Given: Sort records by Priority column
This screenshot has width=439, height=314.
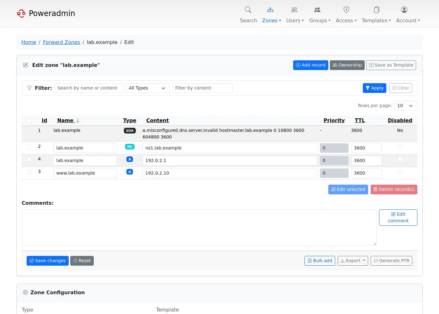Looking at the screenshot, I should (334, 120).
